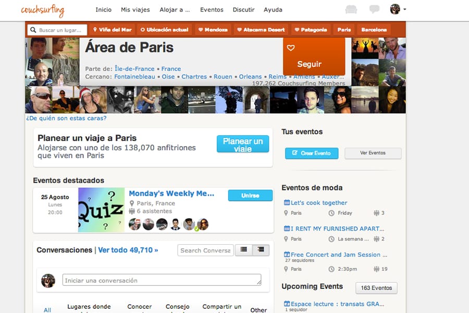Click the 163 Eventos button
Screen dimensions: 469x313
(376, 288)
